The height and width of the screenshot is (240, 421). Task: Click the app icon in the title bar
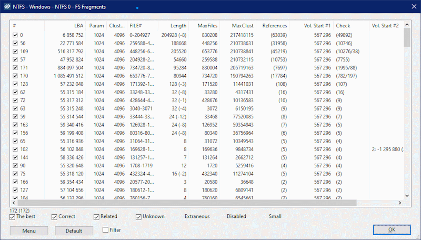(7, 7)
